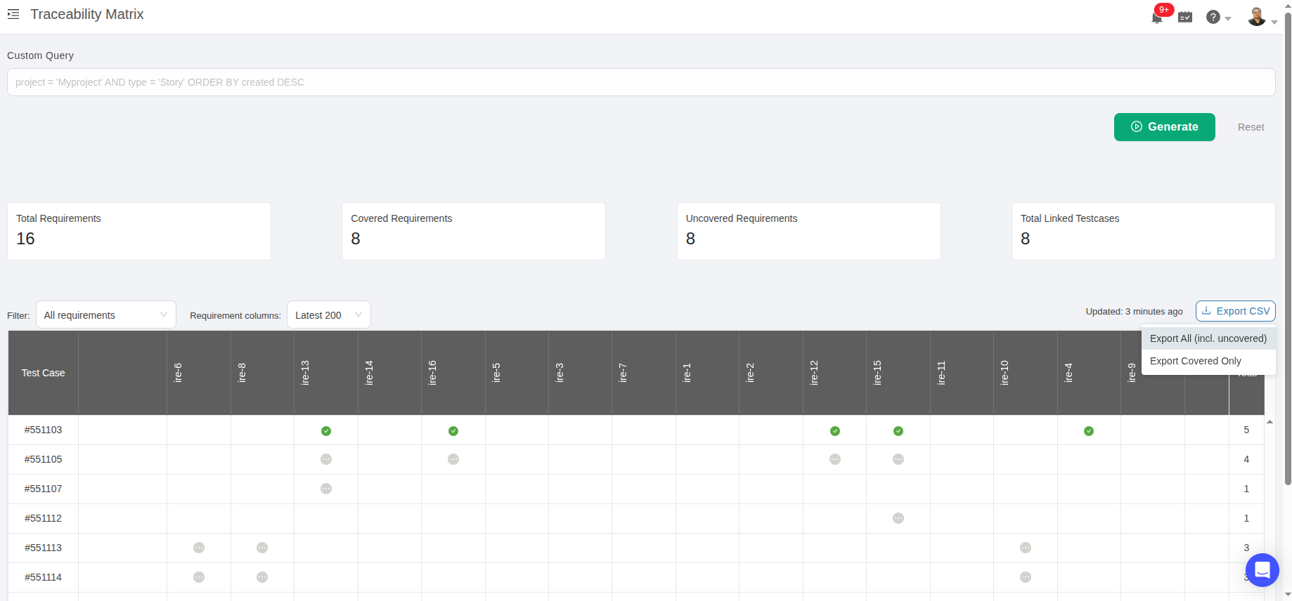Click the Updated: 3 minutes ago text

pos(1134,312)
